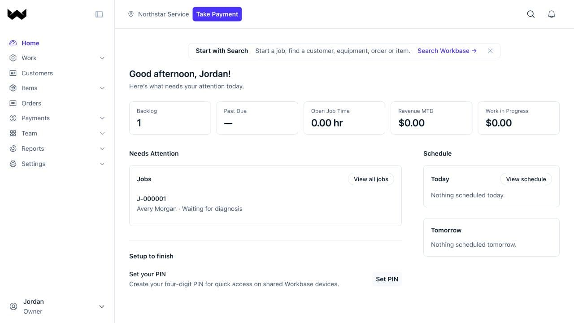Open the Open Job Time card

tap(344, 118)
